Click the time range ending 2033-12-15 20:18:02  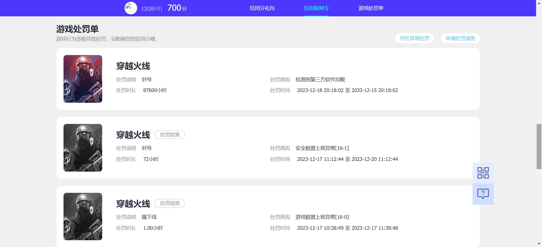tap(348, 90)
